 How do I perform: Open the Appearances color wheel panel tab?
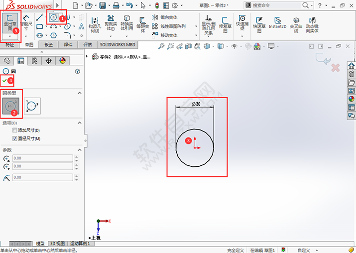pos(62,61)
